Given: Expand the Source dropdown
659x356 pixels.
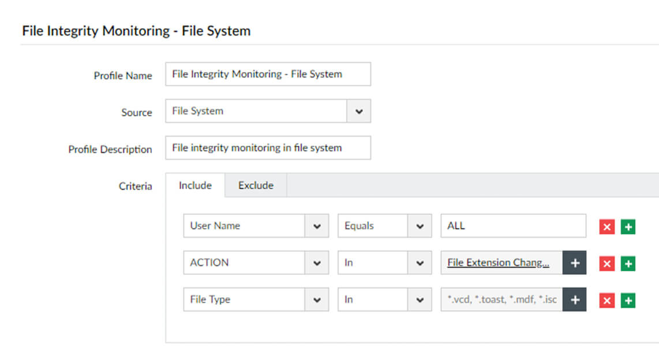Looking at the screenshot, I should pos(358,111).
